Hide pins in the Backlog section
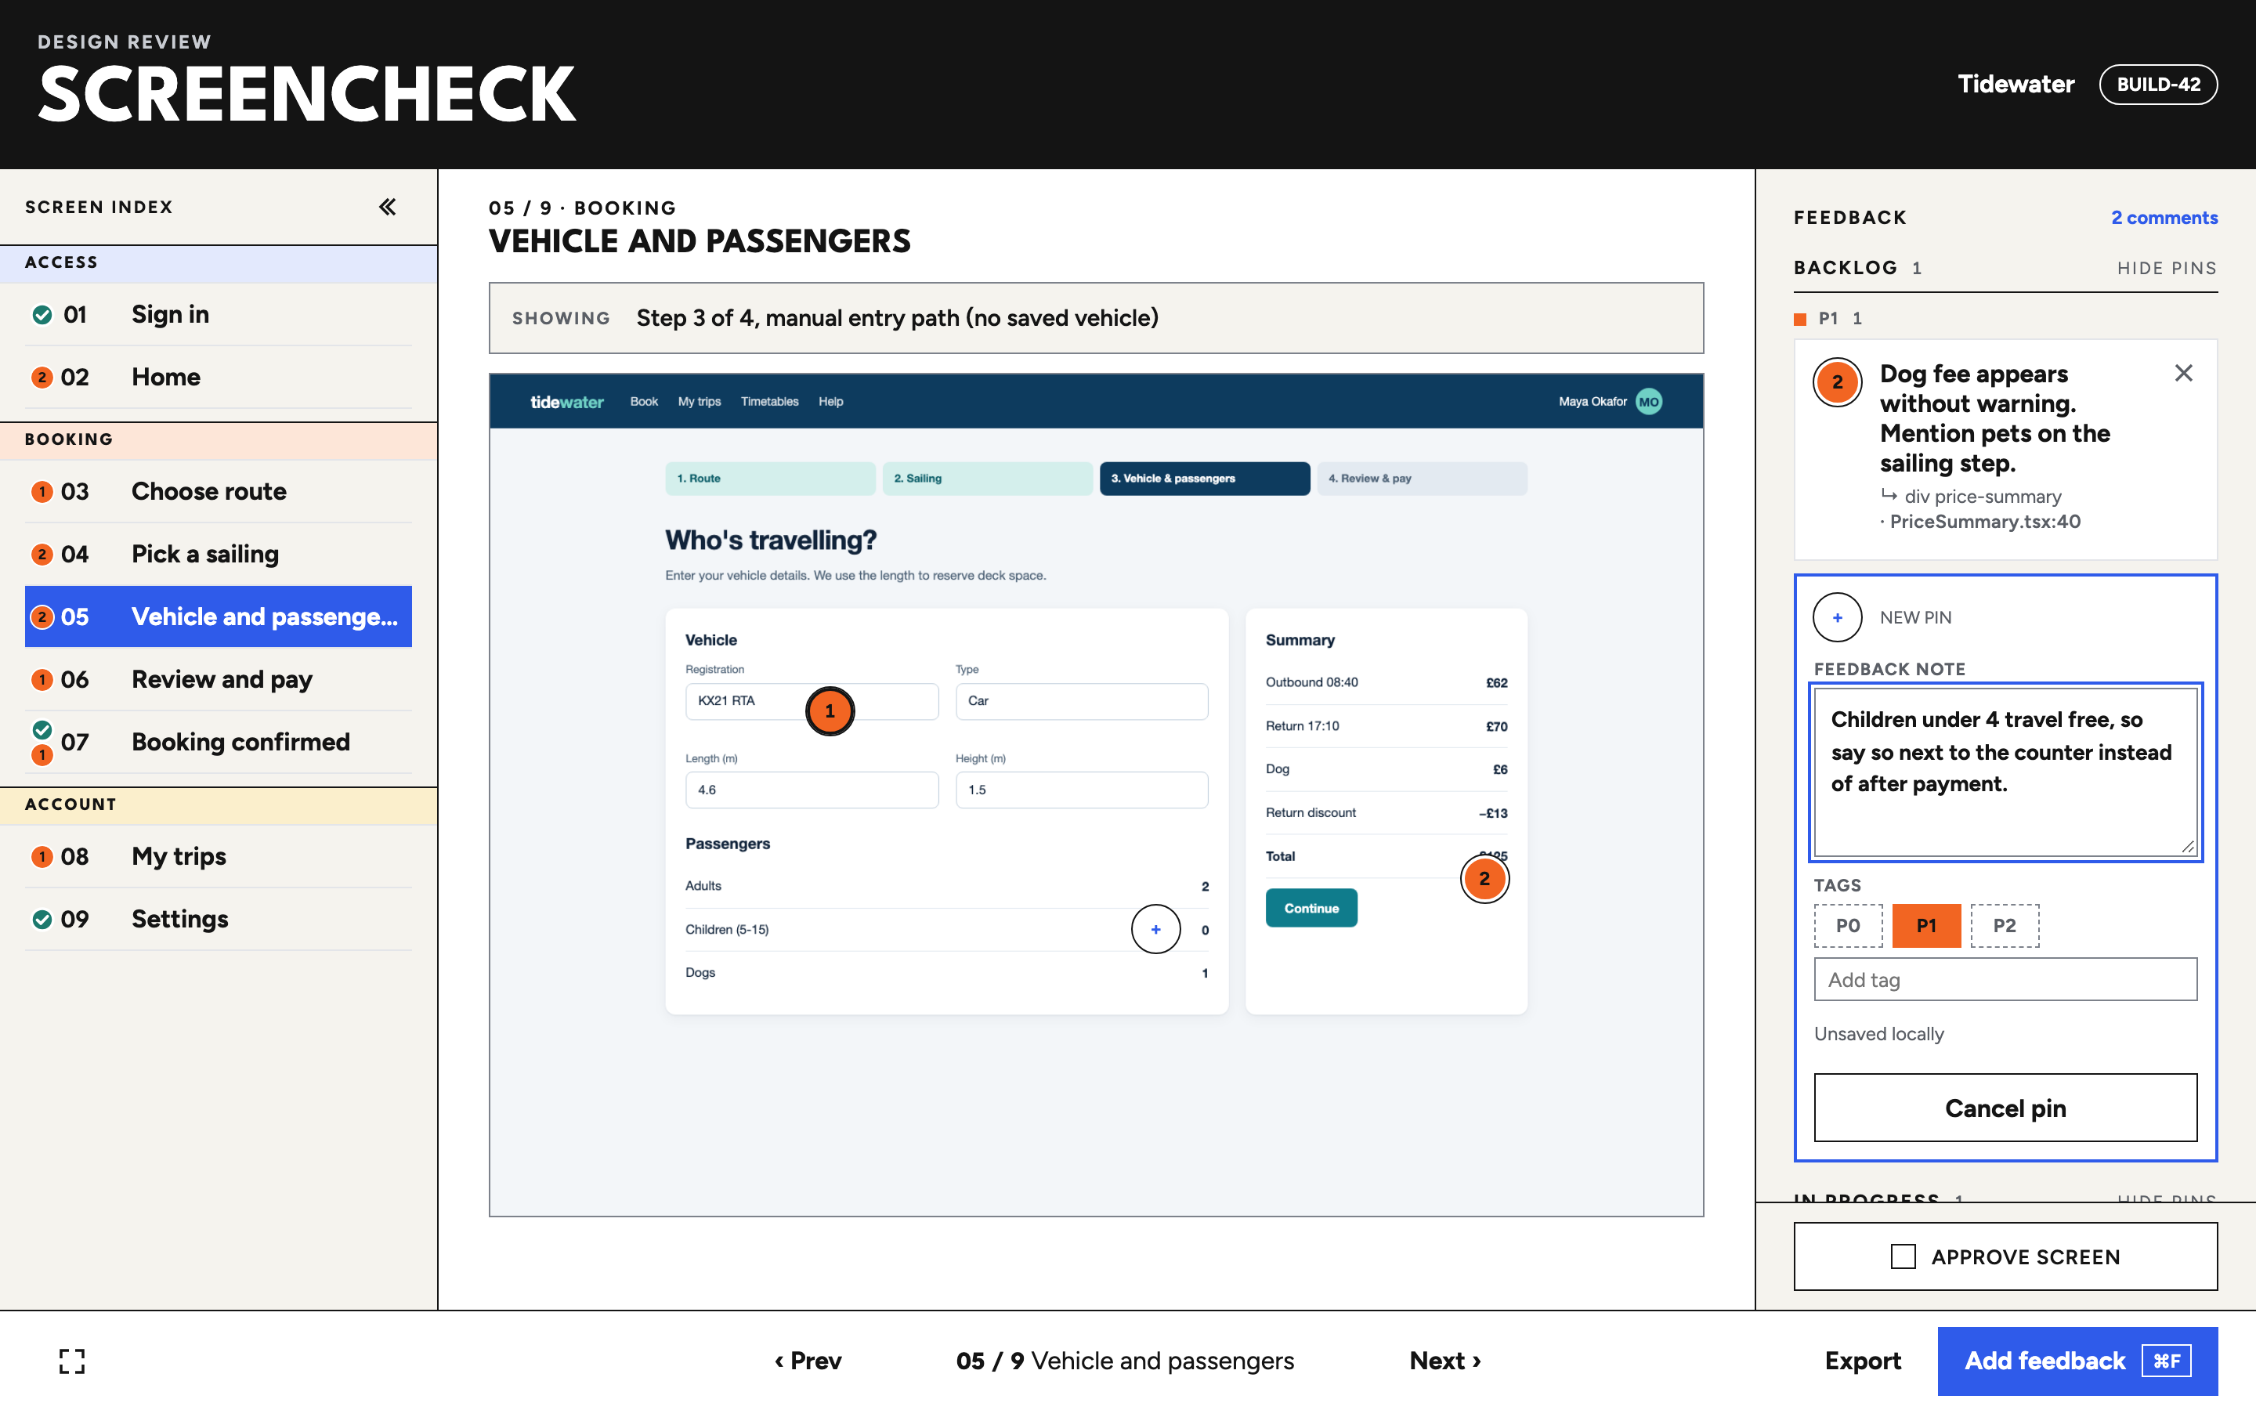Screen dimensions: 2256x1410 2167,269
